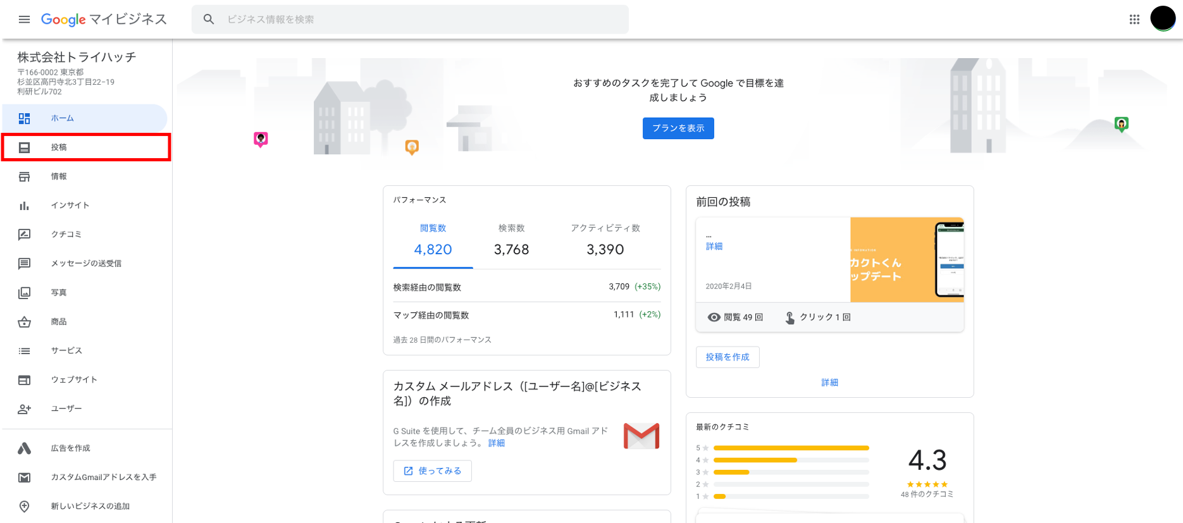The image size is (1183, 523).
Task: Click the 4-star rating bar
Action: tap(791, 460)
